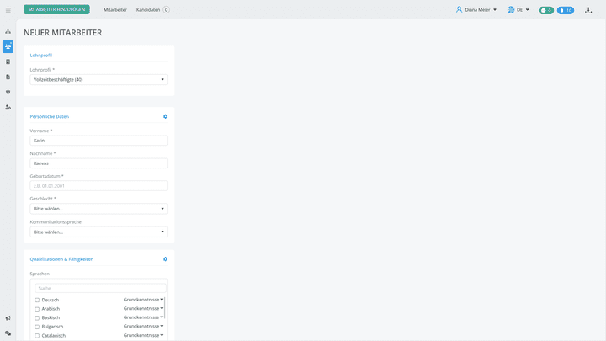Open the Lohnprofil dropdown
The image size is (606, 341).
[x=98, y=80]
